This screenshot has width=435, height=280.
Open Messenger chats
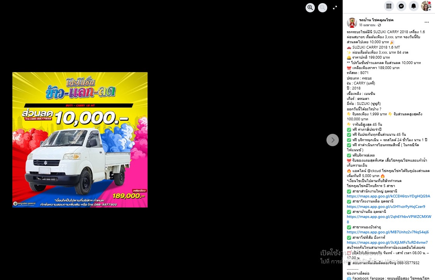pyautogui.click(x=401, y=6)
